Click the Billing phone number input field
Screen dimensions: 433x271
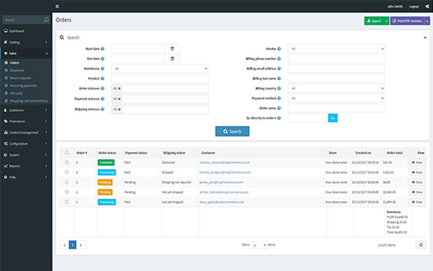tap(336, 59)
